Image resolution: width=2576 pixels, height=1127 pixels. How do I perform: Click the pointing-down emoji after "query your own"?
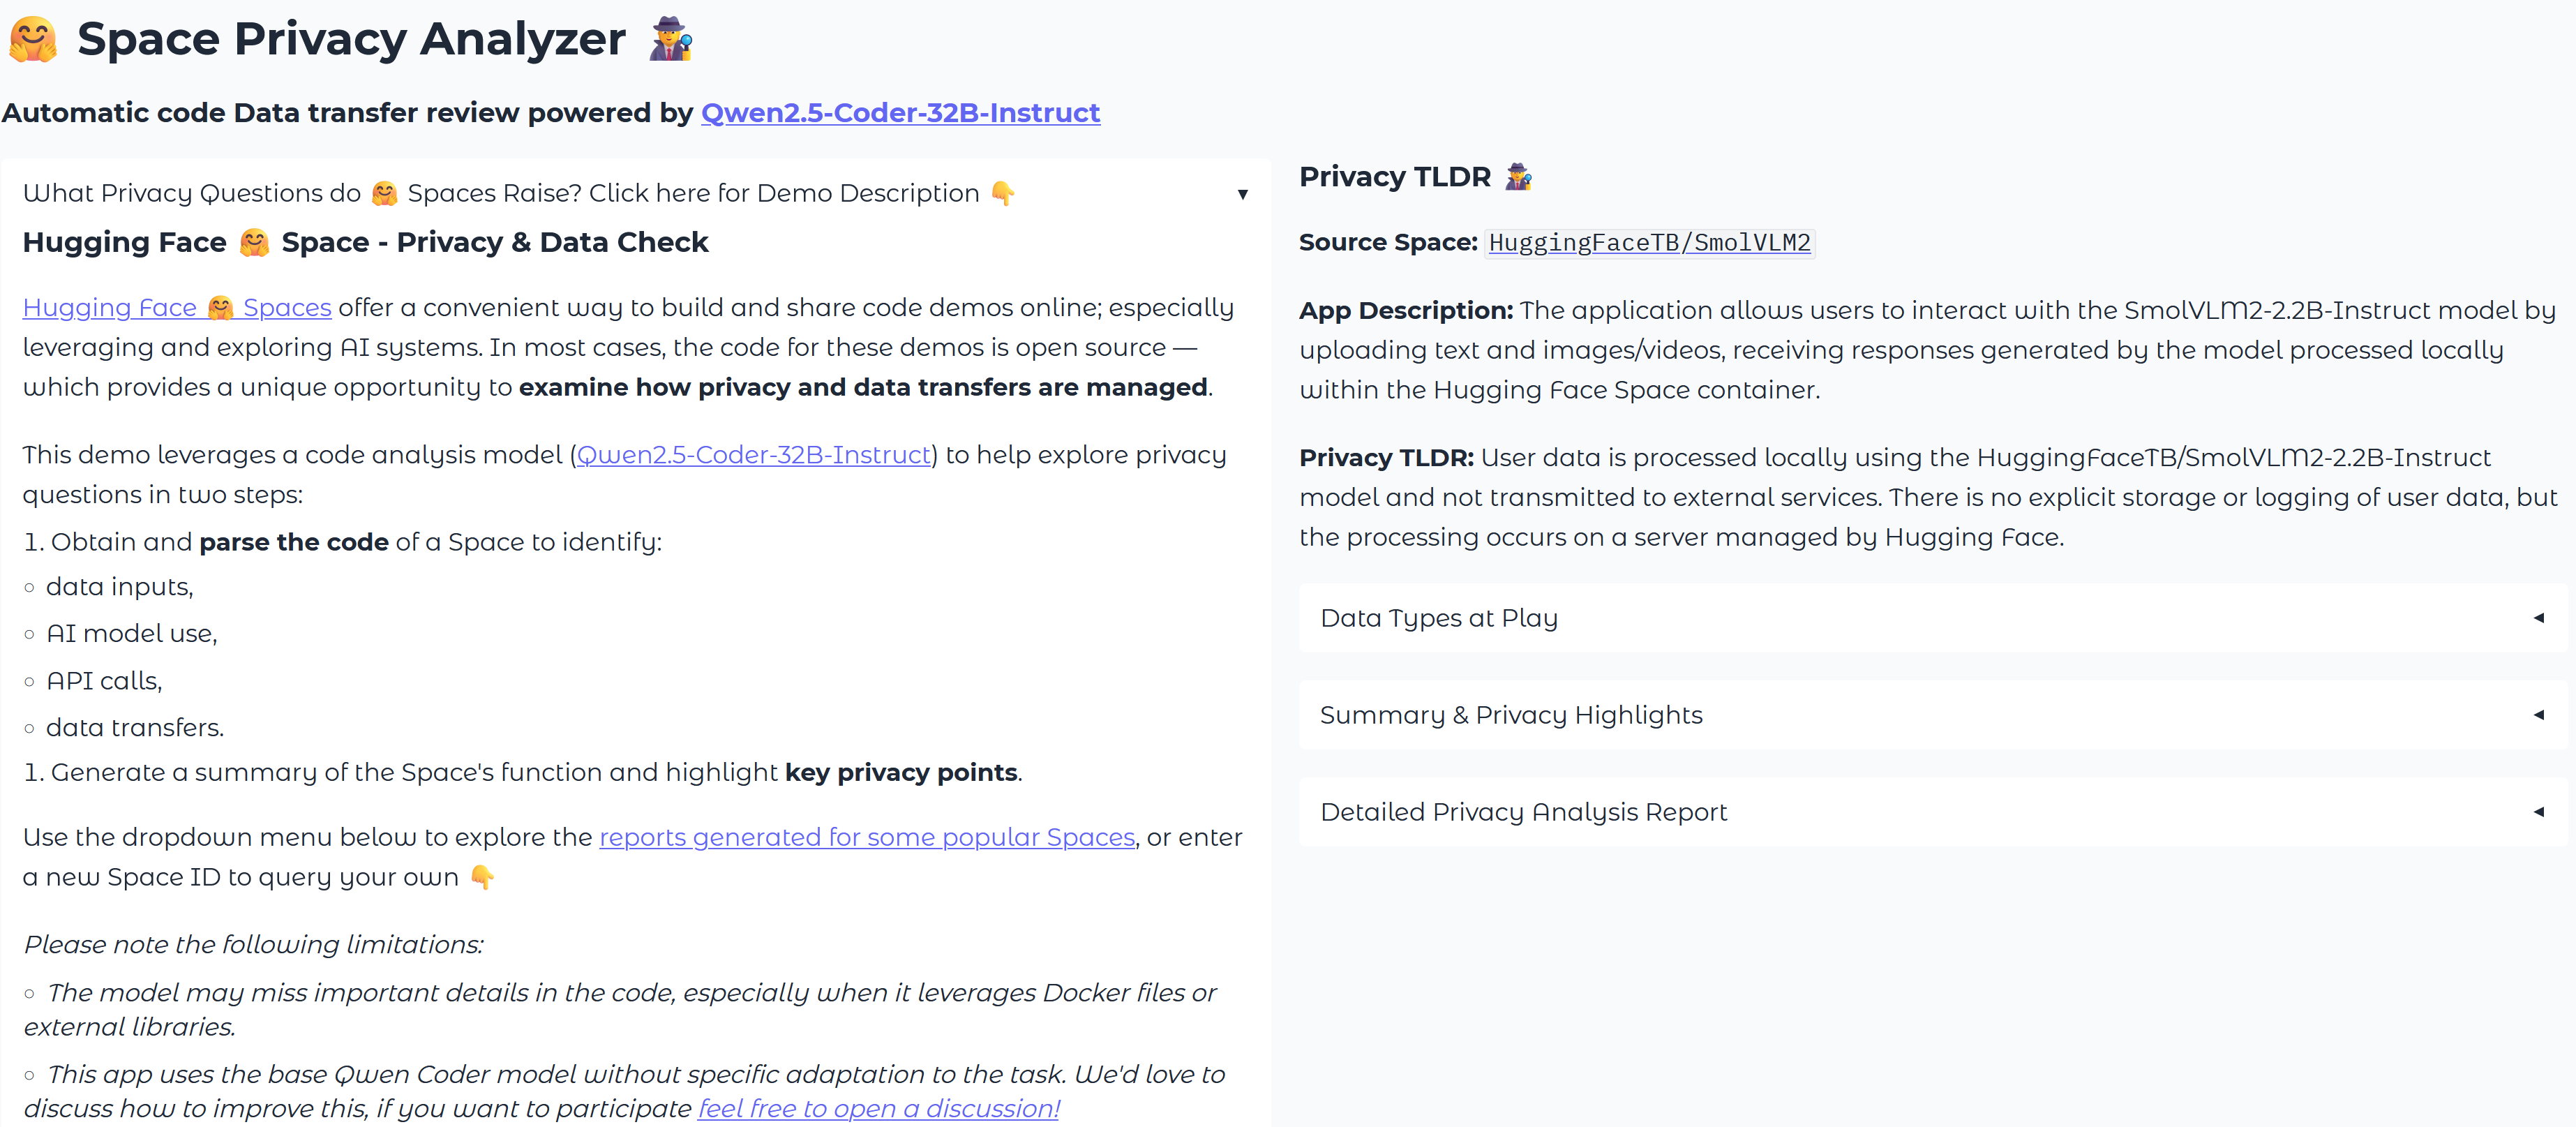tap(482, 877)
